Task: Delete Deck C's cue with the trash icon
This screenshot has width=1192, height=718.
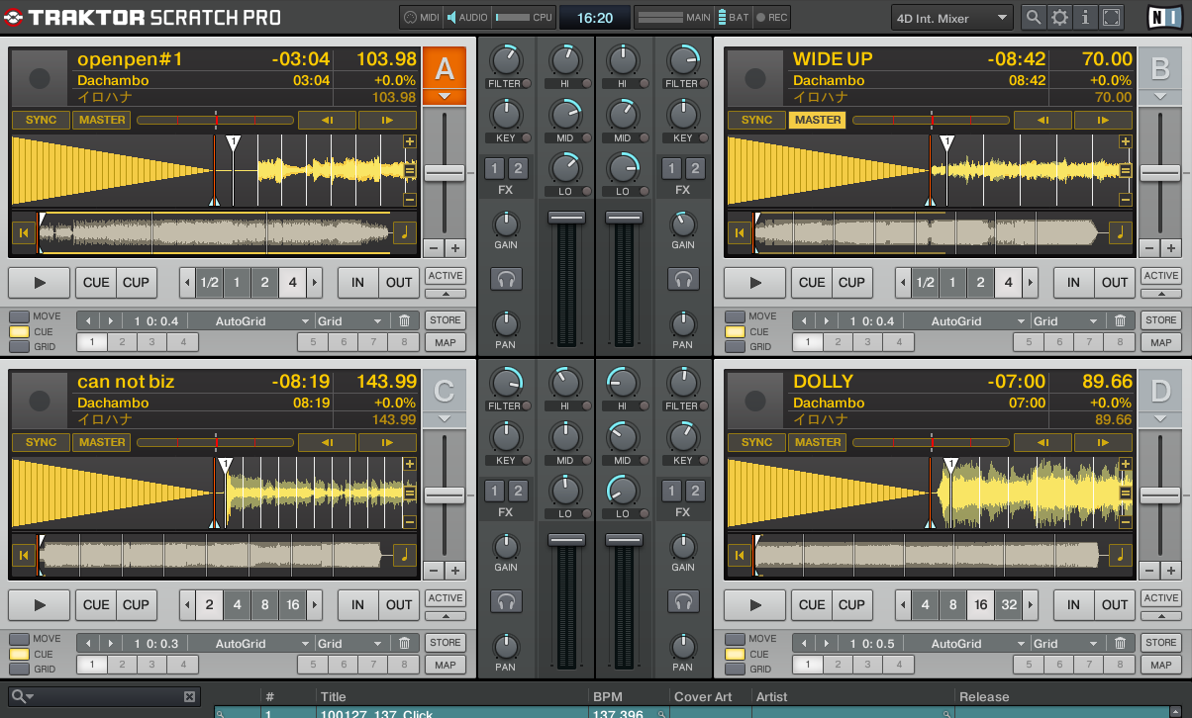Action: pyautogui.click(x=405, y=643)
